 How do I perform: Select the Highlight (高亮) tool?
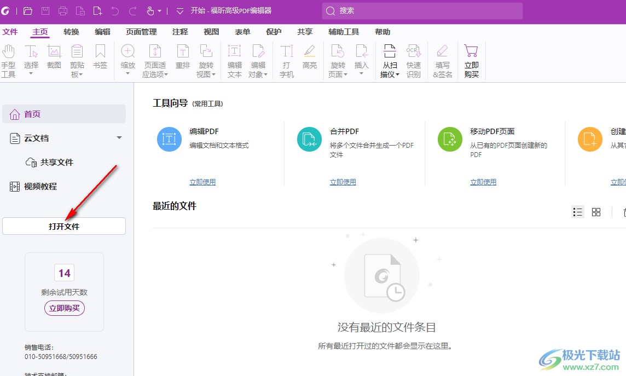tap(309, 57)
